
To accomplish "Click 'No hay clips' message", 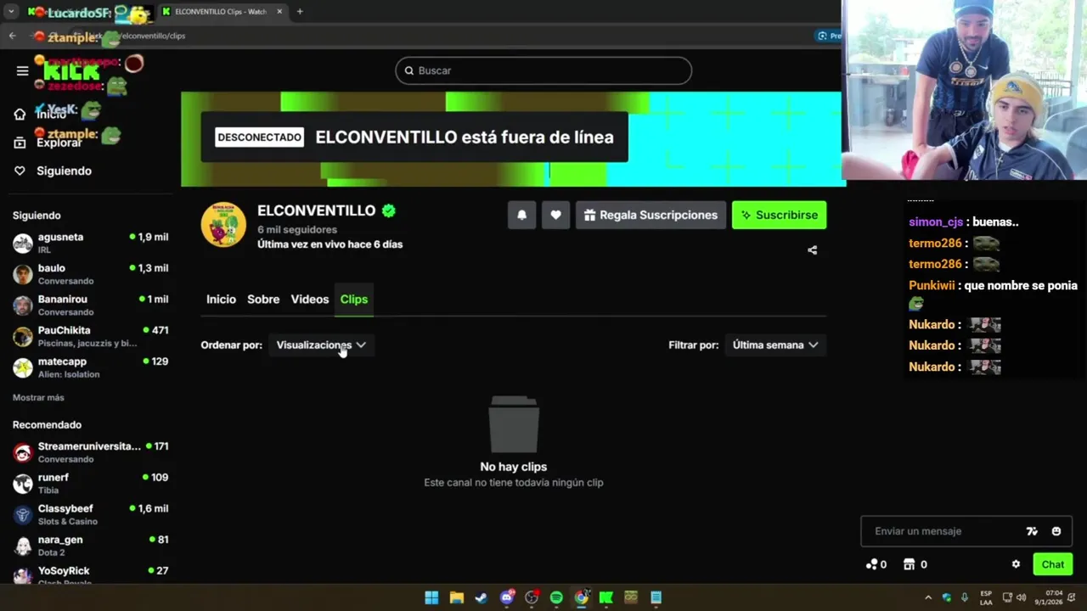I will 514,467.
